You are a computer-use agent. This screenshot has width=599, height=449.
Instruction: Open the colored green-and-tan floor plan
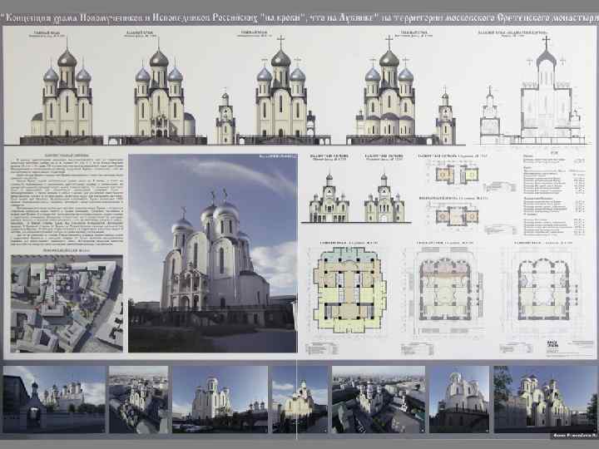(x=349, y=290)
